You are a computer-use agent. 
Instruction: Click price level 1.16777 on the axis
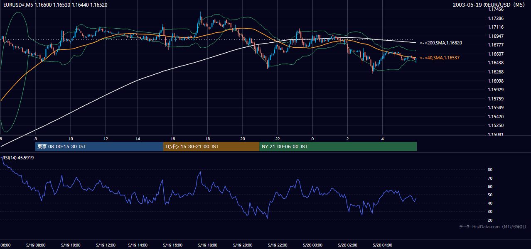(x=495, y=45)
